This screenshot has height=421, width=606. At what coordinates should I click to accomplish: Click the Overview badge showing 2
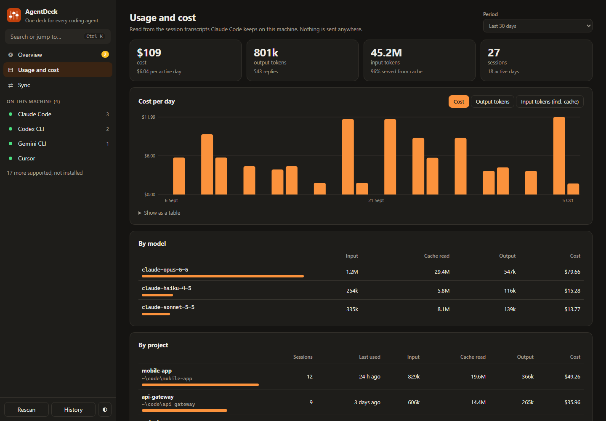tap(105, 54)
